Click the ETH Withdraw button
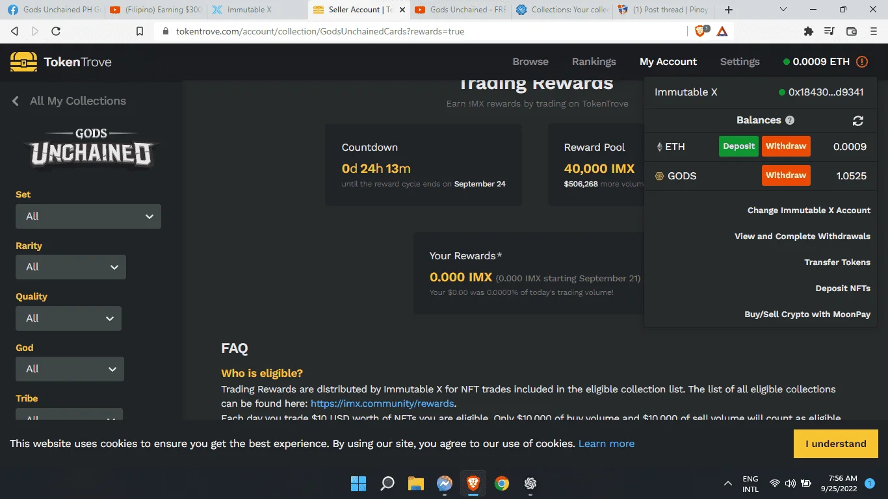This screenshot has height=499, width=888. click(x=786, y=146)
